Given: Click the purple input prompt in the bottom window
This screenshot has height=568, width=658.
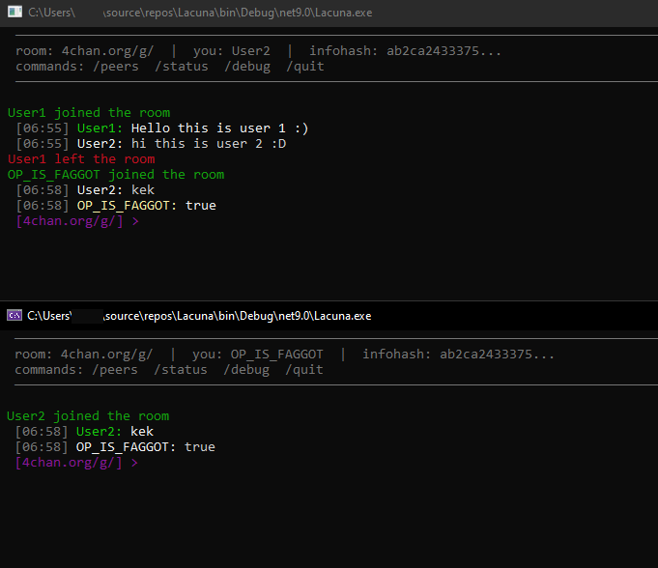Looking at the screenshot, I should point(76,463).
